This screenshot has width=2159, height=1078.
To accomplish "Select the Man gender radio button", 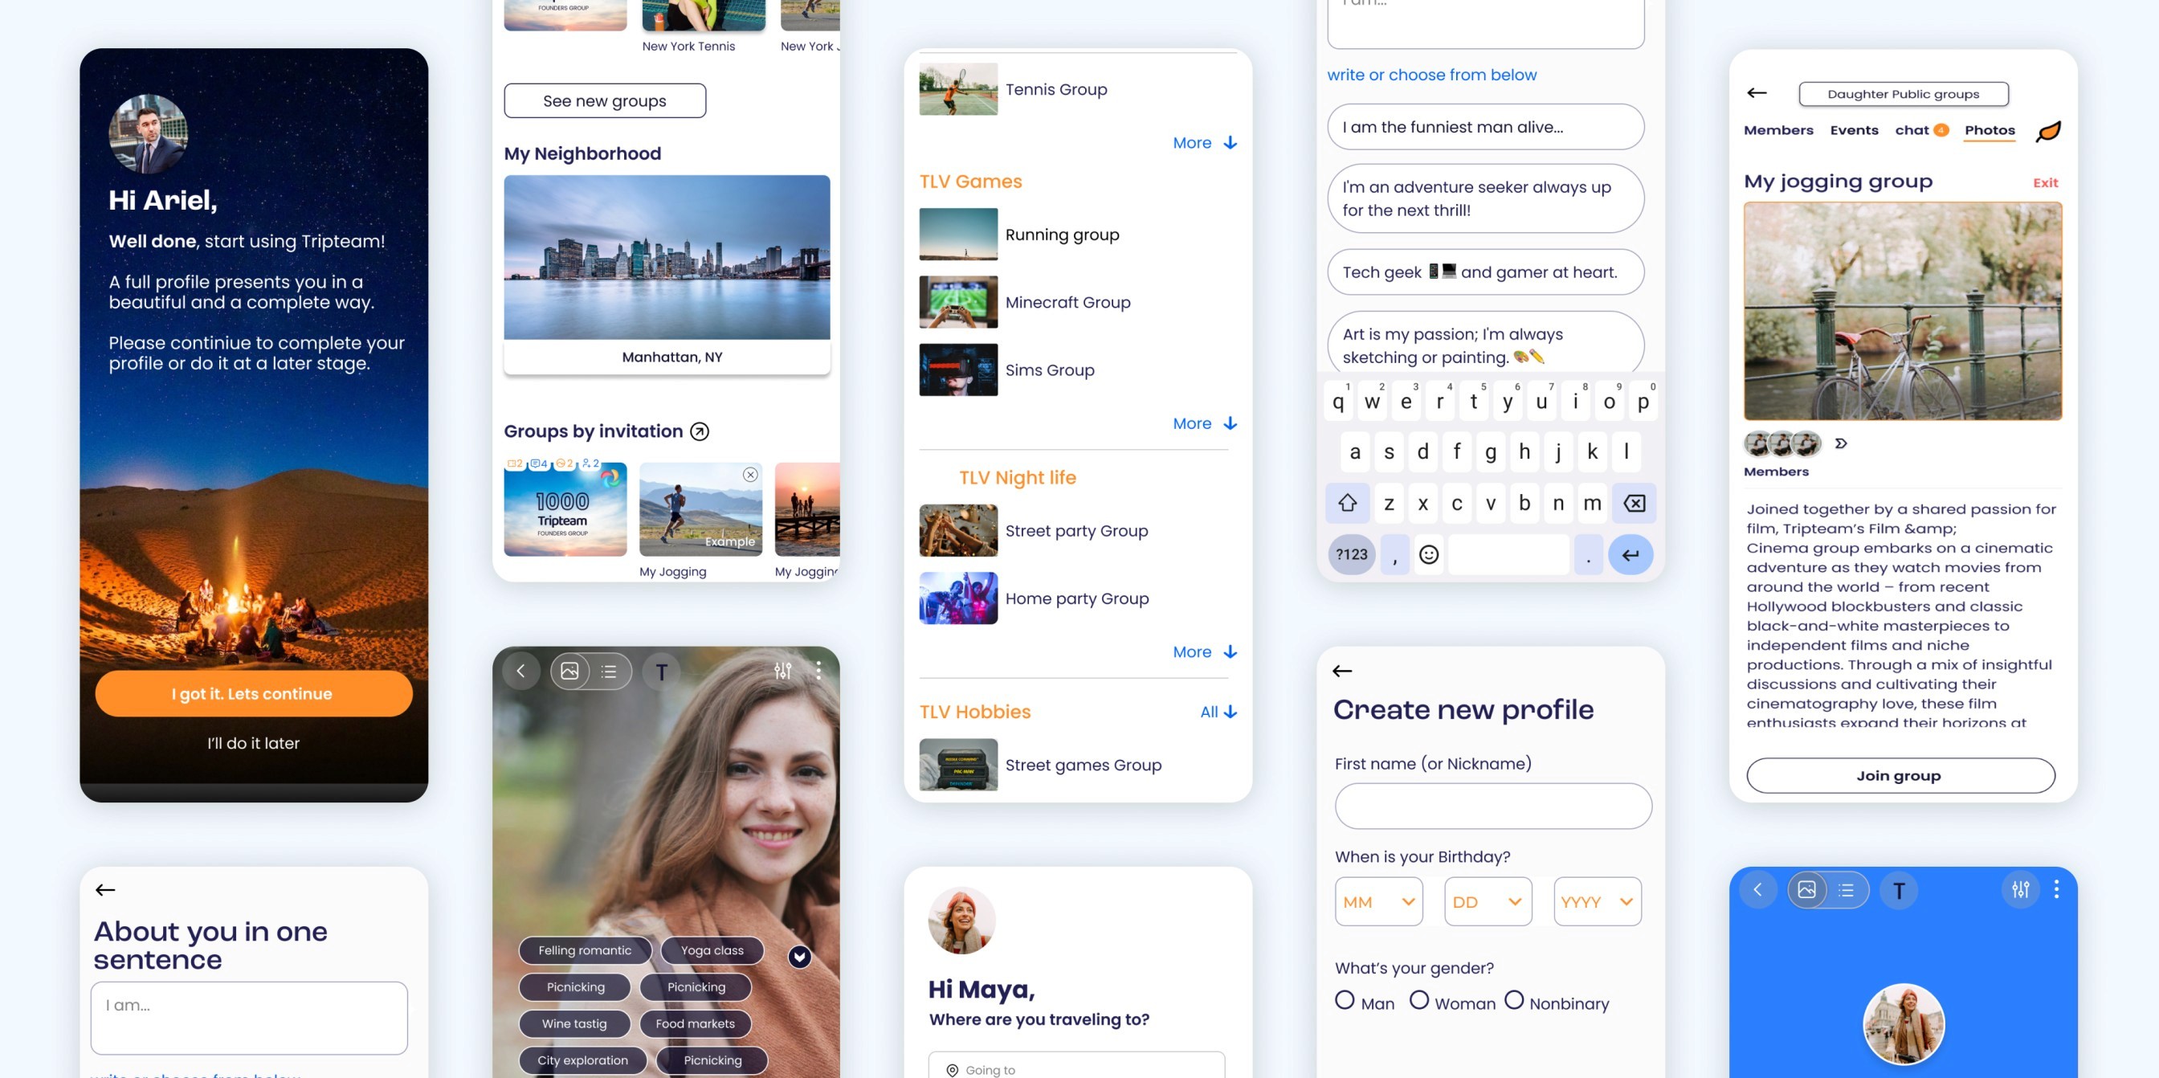I will click(x=1345, y=1000).
